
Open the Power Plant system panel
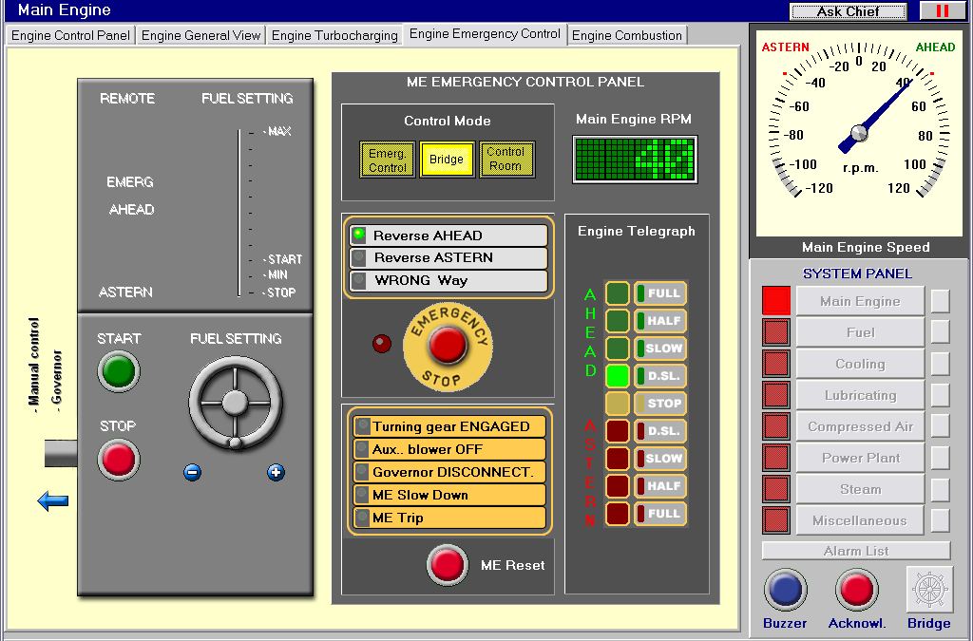coord(860,458)
